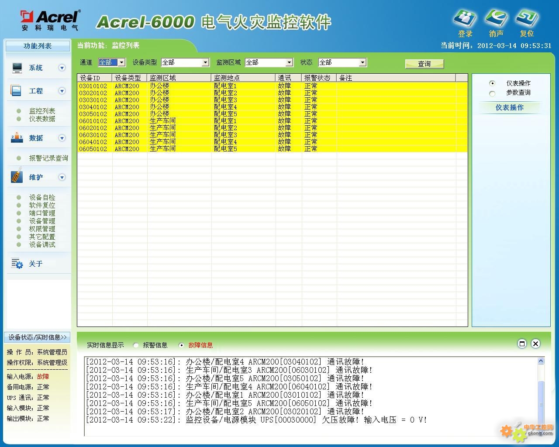Click the 数据 data chart icon
The width and height of the screenshot is (559, 447).
tap(17, 138)
